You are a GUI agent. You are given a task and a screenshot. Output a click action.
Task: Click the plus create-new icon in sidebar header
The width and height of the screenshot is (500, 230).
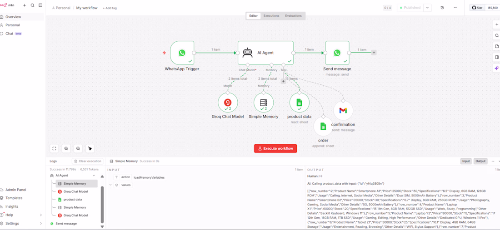(x=25, y=5)
